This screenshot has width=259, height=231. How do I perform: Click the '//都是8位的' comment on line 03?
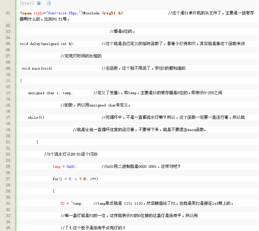coord(123,31)
